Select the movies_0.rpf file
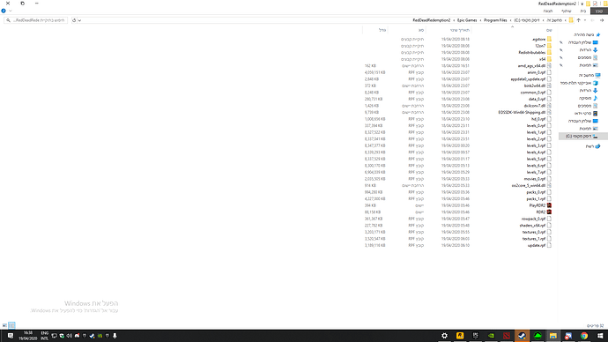 point(538,179)
